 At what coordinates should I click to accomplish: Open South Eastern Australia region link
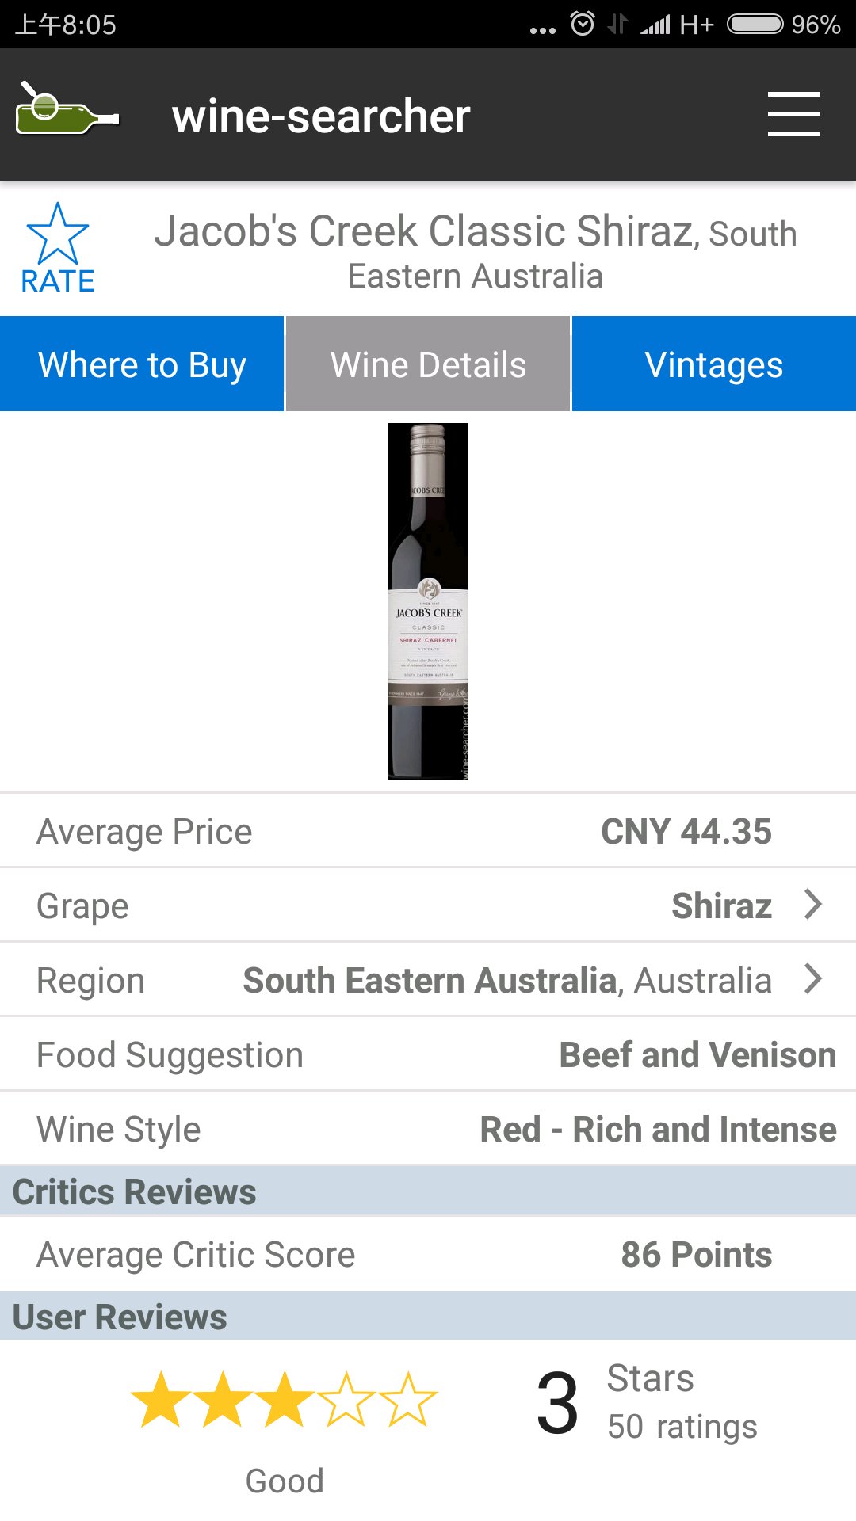coord(430,980)
